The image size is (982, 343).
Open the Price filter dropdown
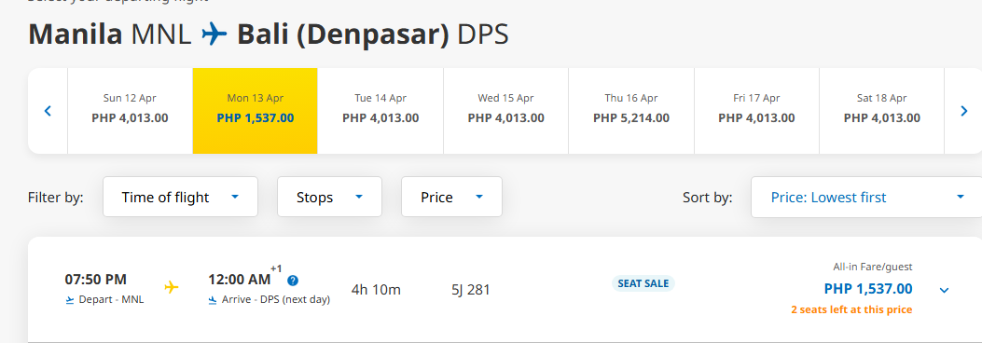(x=451, y=198)
